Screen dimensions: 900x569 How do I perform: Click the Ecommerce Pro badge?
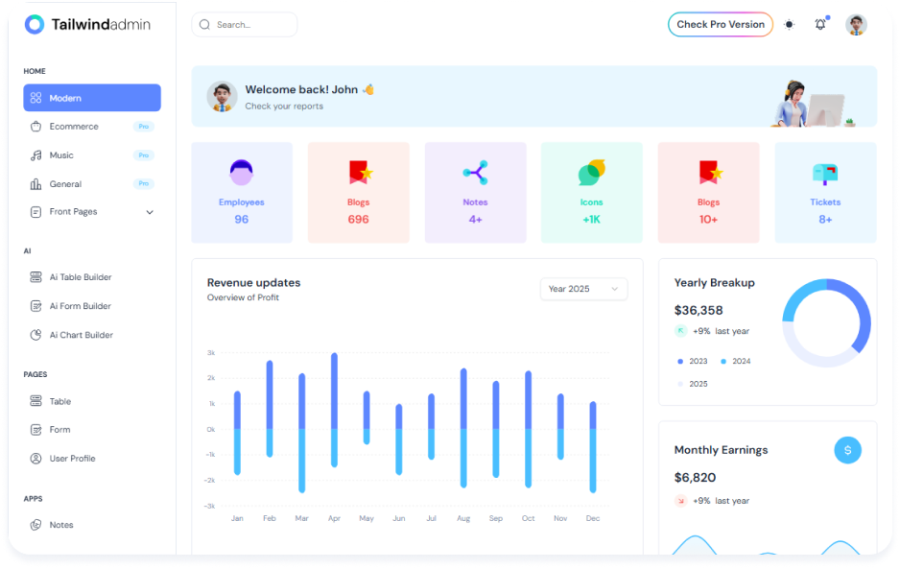tap(145, 126)
